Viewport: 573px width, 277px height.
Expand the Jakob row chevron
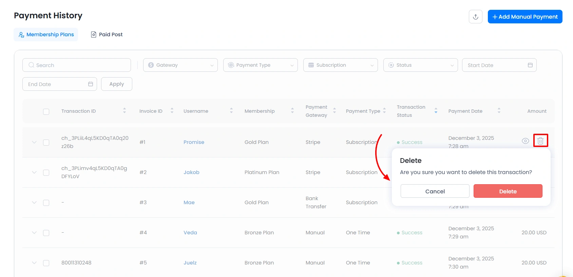pos(34,172)
